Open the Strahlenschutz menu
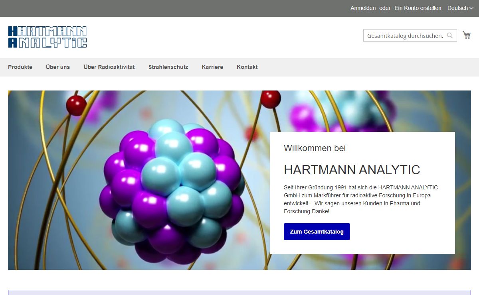 (x=168, y=67)
